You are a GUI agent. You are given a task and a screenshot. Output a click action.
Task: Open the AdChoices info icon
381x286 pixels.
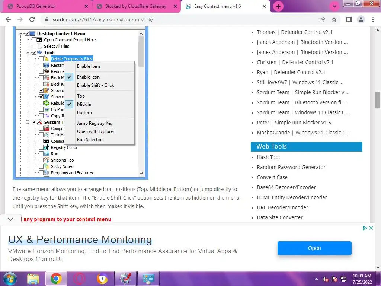click(365, 228)
